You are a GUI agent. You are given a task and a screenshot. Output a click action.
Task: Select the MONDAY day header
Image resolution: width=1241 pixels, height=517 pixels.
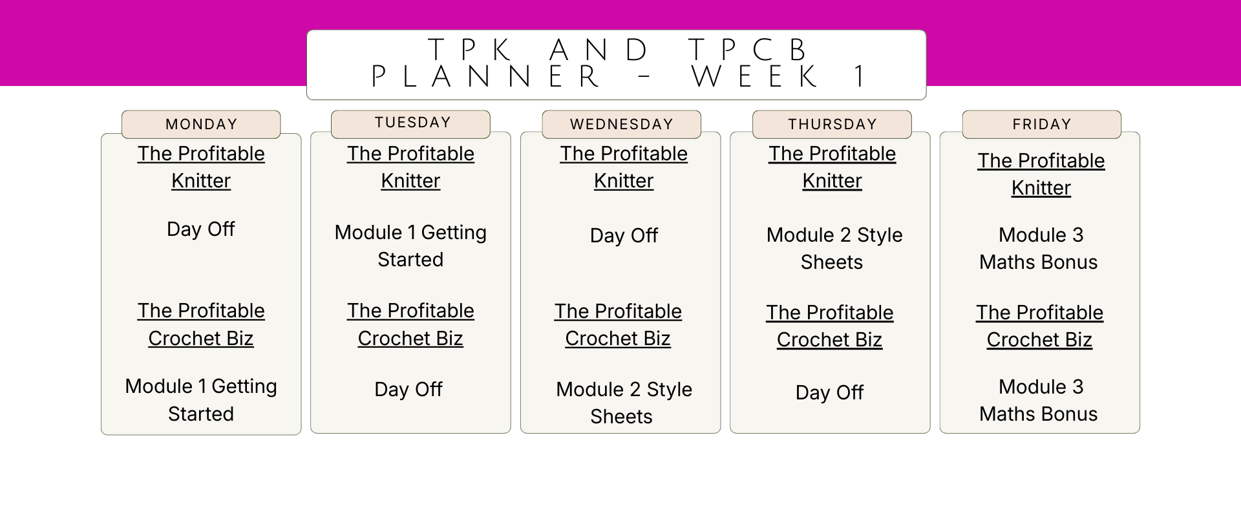pyautogui.click(x=201, y=124)
